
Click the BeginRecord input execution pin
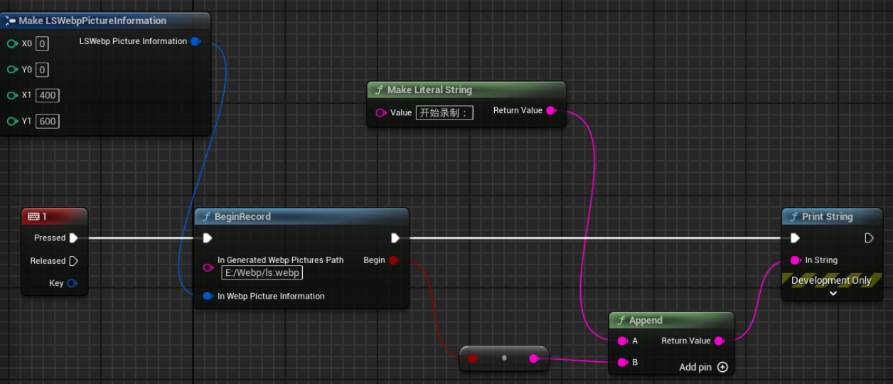207,238
